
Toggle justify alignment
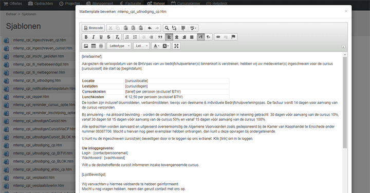click(x=192, y=37)
